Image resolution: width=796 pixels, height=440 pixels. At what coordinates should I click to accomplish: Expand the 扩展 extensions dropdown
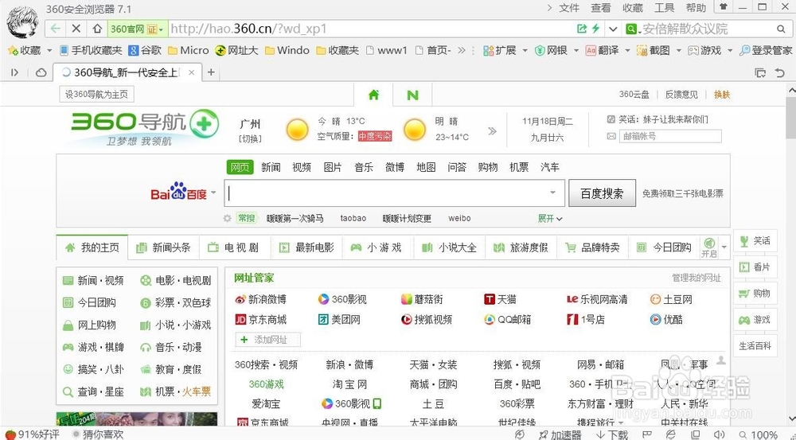coord(525,50)
